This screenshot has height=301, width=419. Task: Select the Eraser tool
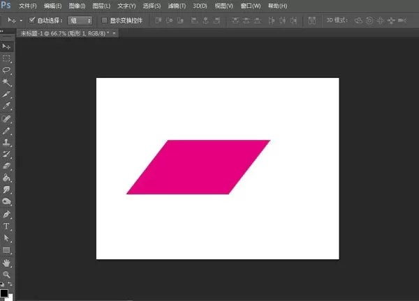[6, 166]
